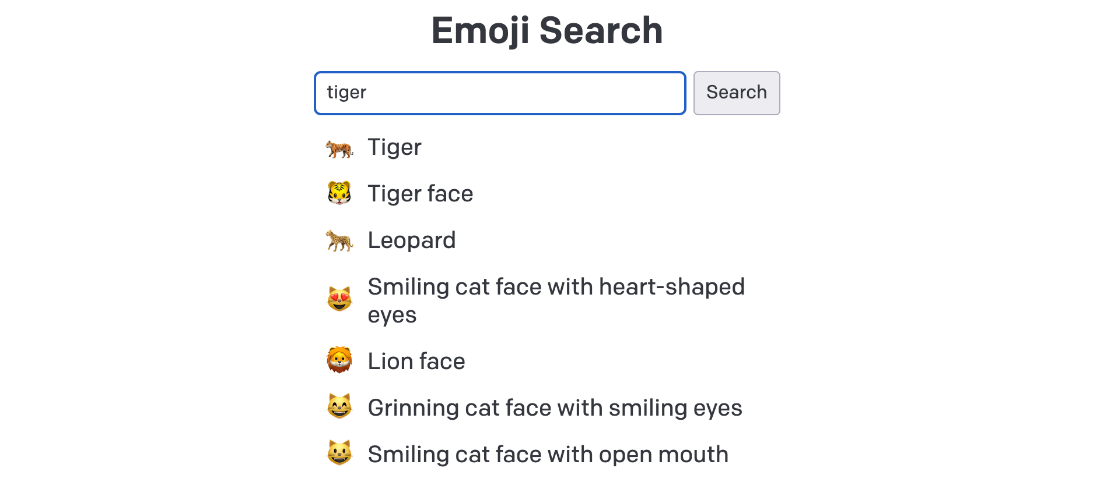The image size is (1114, 482).
Task: Focus the emoji search input box
Action: point(500,93)
